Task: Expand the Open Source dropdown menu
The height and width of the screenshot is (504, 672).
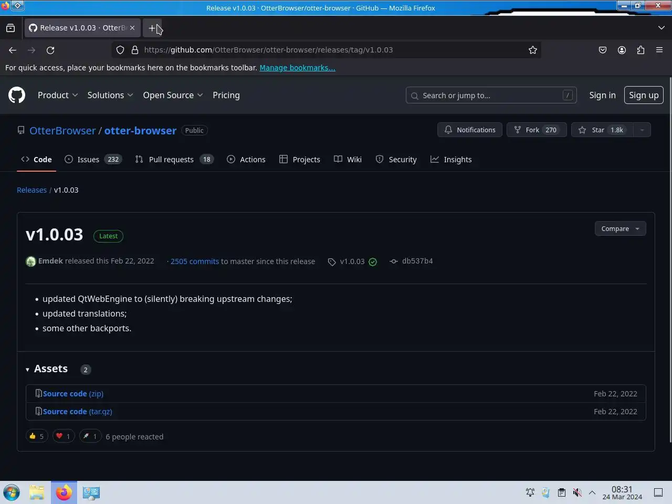Action: [x=173, y=95]
